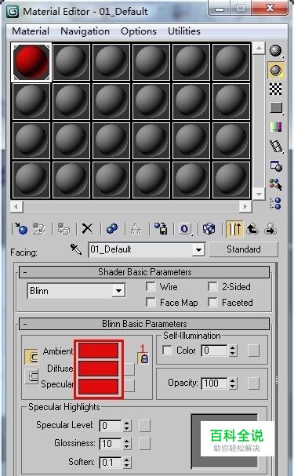
Task: Click Reset Map/Mtl X icon
Action: click(87, 228)
